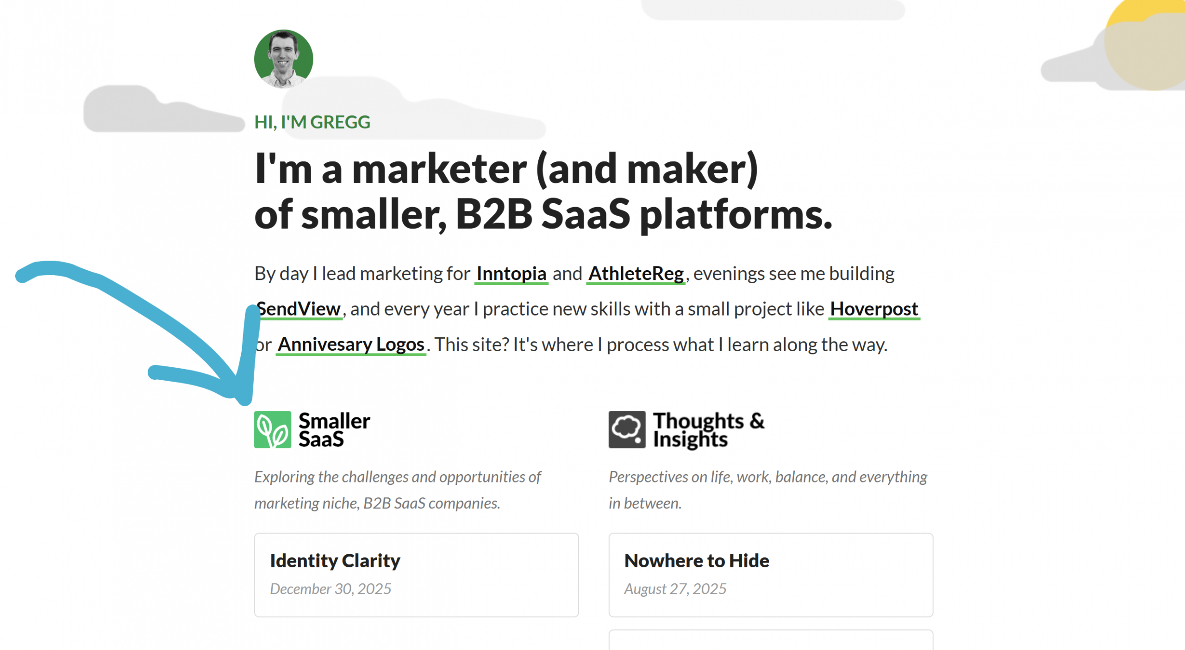The width and height of the screenshot is (1185, 650).
Task: Open the Inntopia link
Action: click(x=511, y=273)
